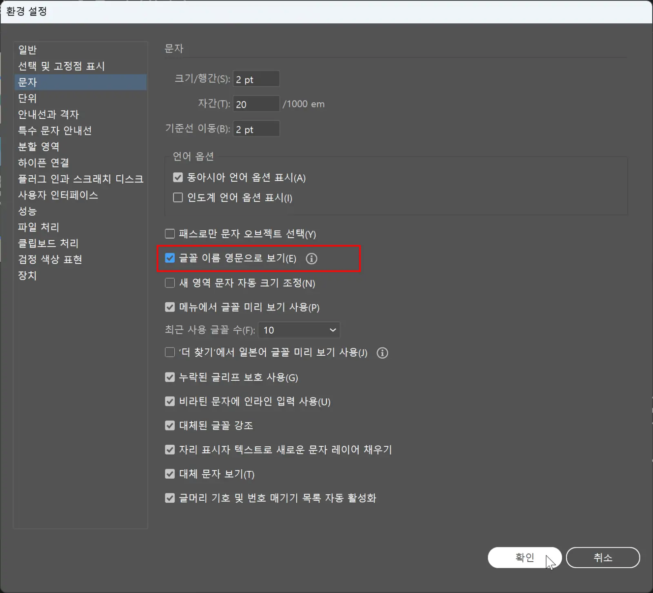Enable 패스로만 문자 오브젝트 선택 checkbox

[x=170, y=234]
